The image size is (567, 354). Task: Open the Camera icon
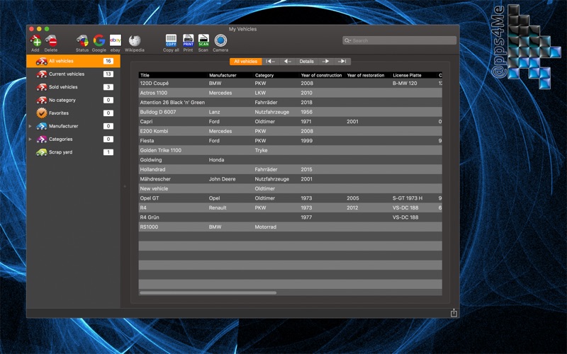220,40
